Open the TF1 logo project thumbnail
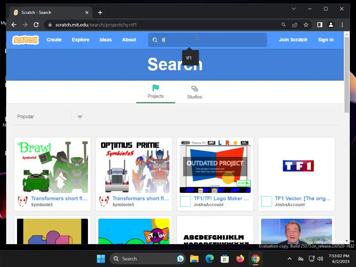Image resolution: width=356 pixels, height=267 pixels. pyautogui.click(x=297, y=167)
